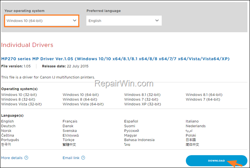Click Svenska in the language list

point(70,131)
